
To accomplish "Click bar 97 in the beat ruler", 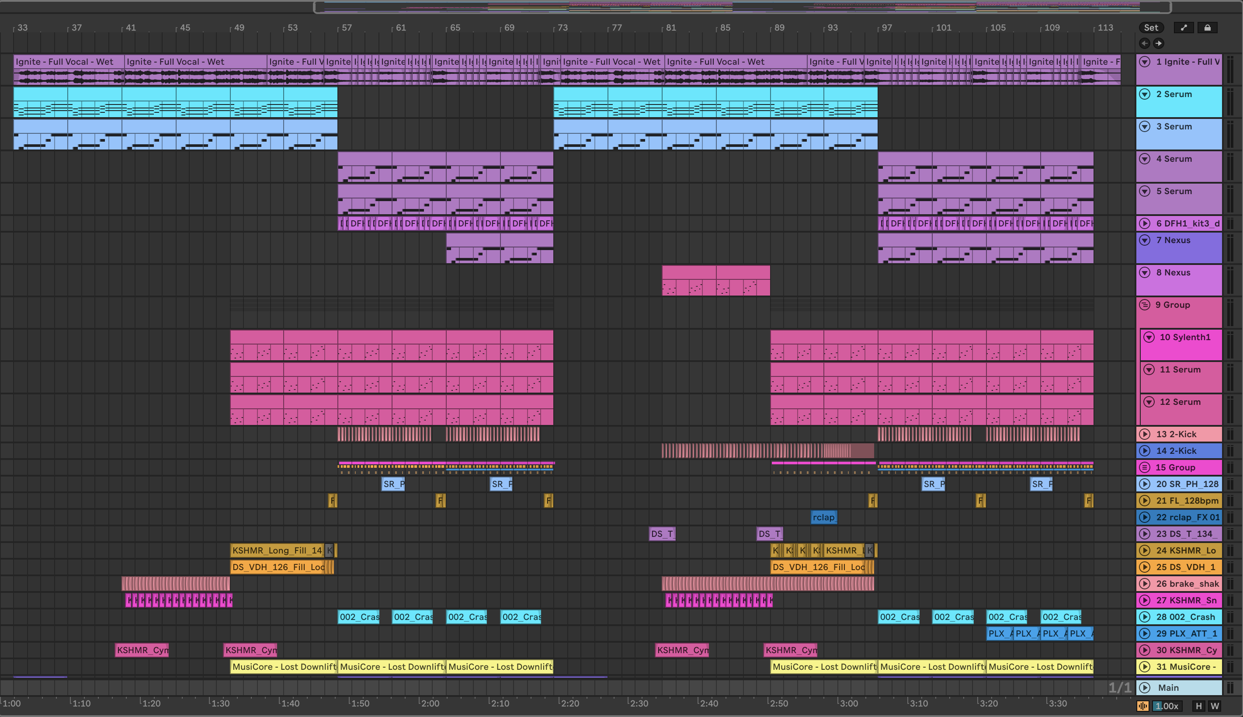I will 887,28.
